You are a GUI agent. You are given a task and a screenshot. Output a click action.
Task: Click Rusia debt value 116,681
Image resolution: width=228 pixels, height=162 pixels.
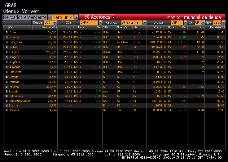coord(51,32)
